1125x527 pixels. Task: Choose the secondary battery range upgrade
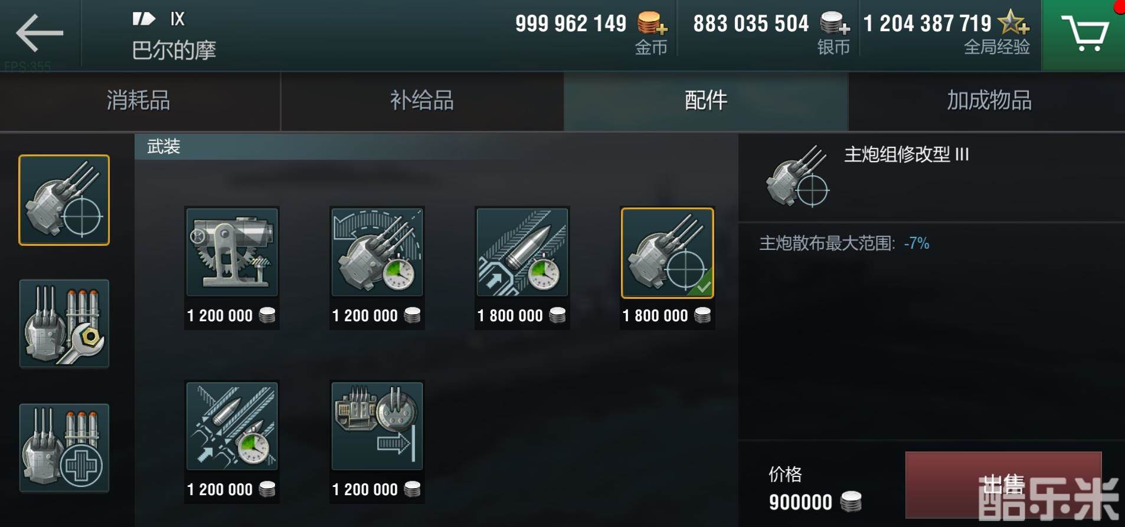pyautogui.click(x=377, y=426)
